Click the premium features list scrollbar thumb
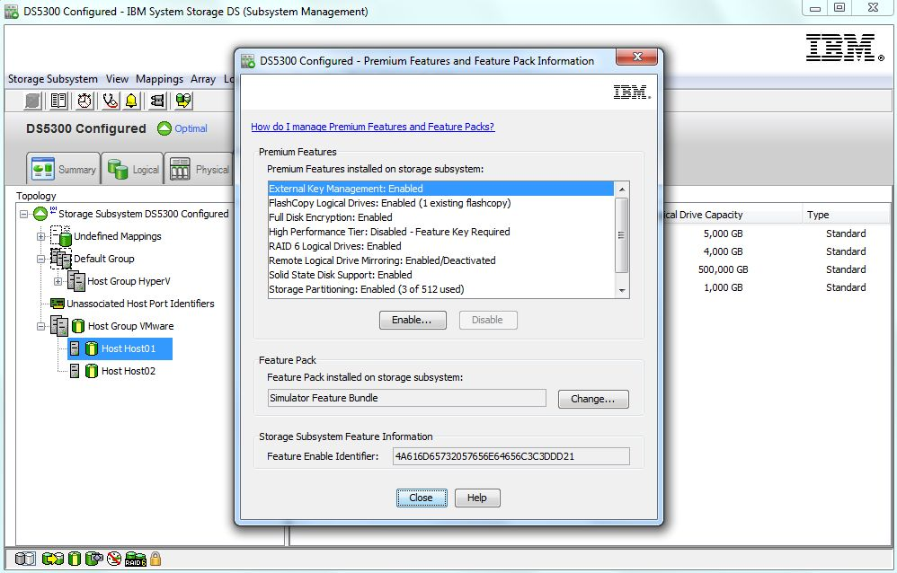Viewport: 897px width, 573px height. (x=622, y=235)
